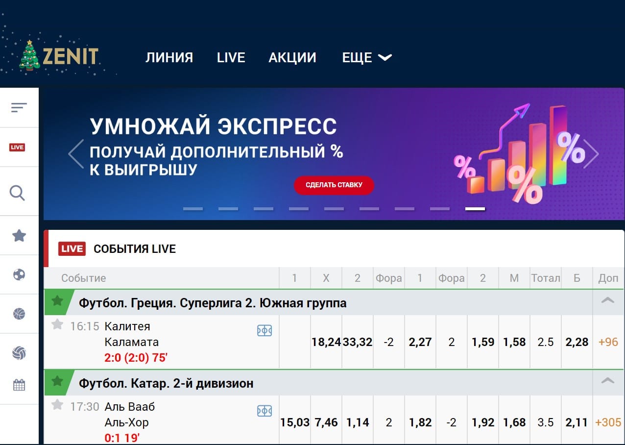Click the active white carousel indicator dot

475,208
